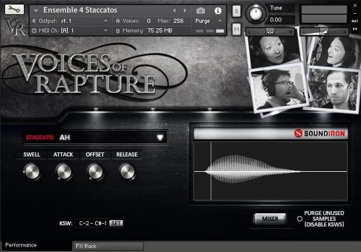Screen dimensions: 361x252
Task: Click the Voices icon
Action: point(118,21)
